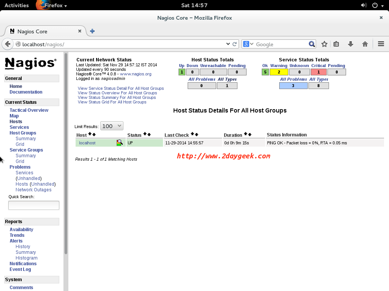Reload the page with the refresh icon
389x291 pixels.
234,44
